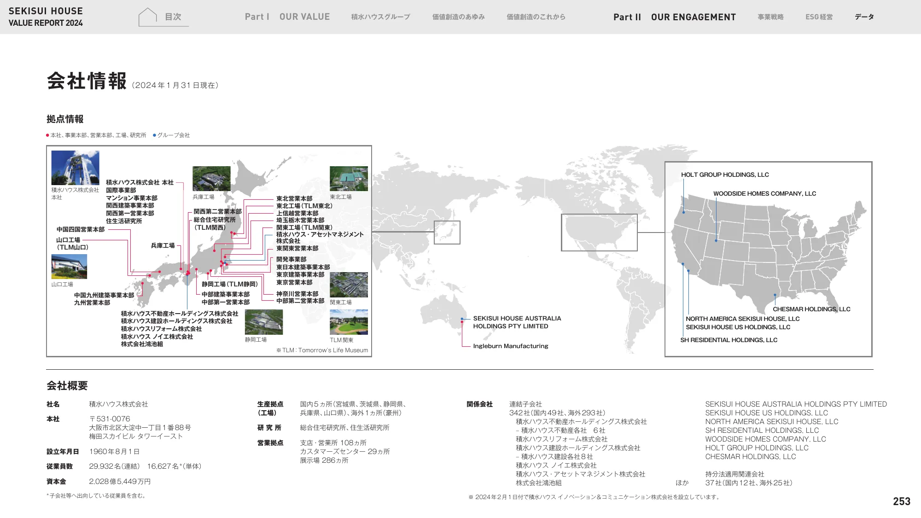Click the 中部建築事業本部 label
921x518 pixels.
[x=226, y=295]
